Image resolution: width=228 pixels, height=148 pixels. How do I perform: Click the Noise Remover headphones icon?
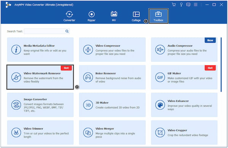pos(88,77)
